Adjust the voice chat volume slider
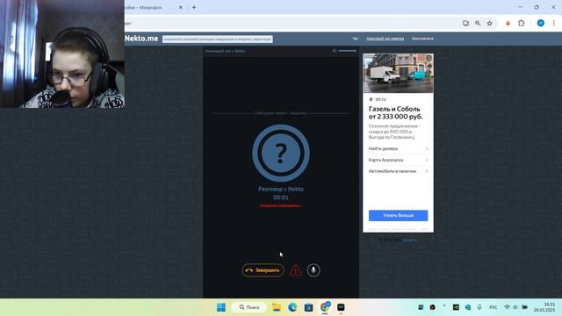562x316 pixels. pos(348,51)
